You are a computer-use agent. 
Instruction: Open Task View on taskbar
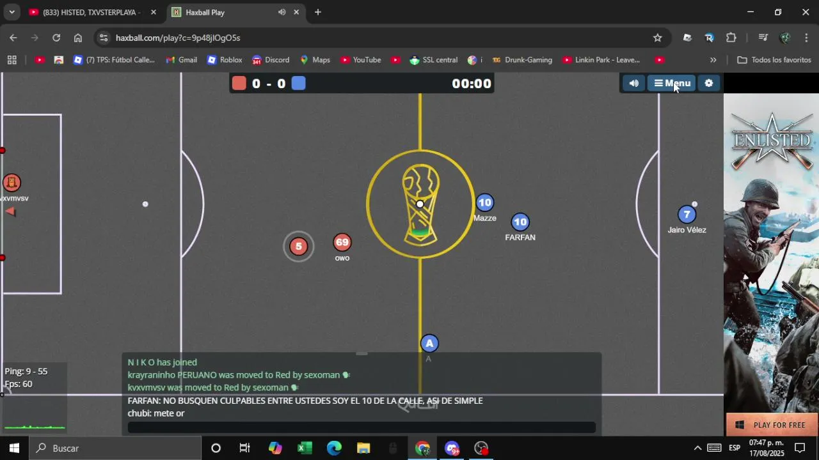(x=244, y=448)
